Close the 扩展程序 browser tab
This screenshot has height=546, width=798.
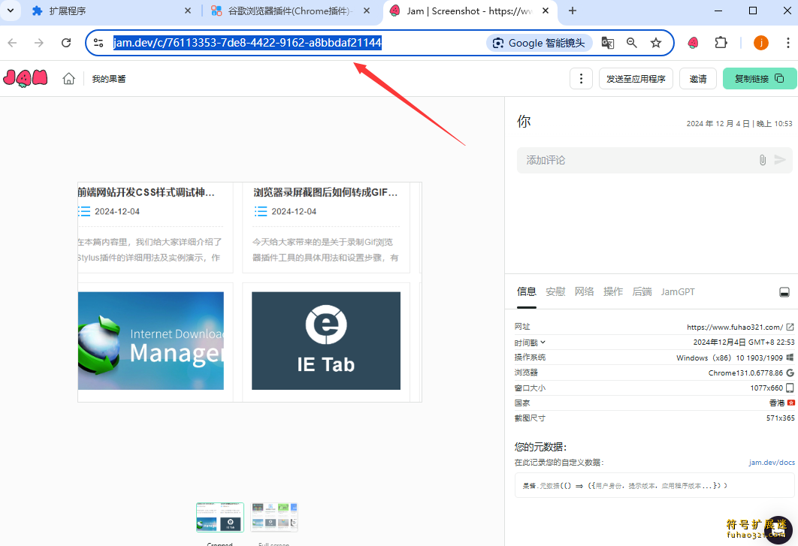pyautogui.click(x=188, y=11)
